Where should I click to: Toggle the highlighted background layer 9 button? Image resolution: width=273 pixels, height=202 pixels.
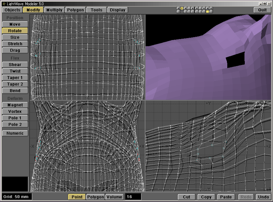(x=208, y=12)
